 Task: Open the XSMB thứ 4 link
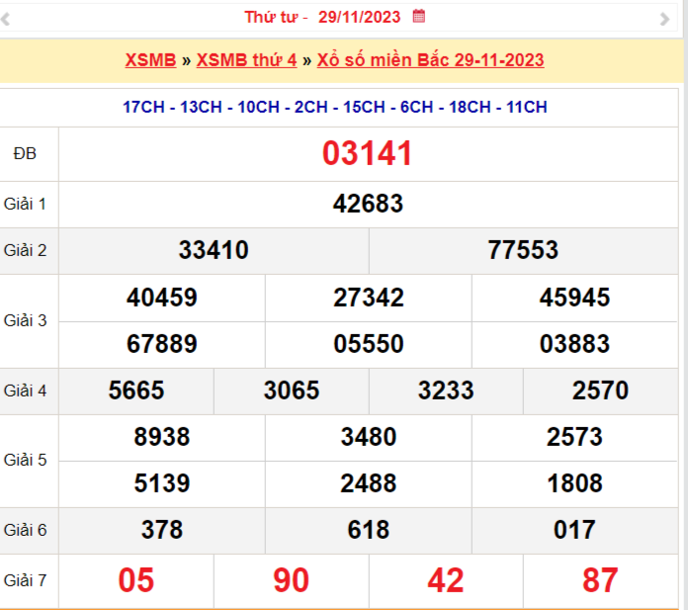point(246,60)
